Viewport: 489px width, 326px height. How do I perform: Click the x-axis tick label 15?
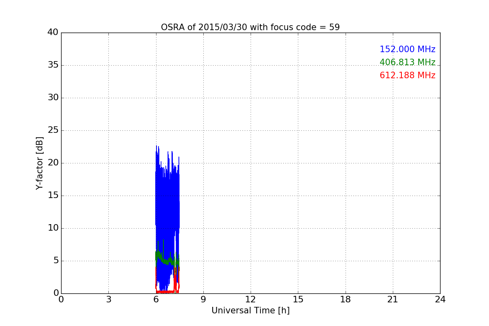[x=298, y=300]
